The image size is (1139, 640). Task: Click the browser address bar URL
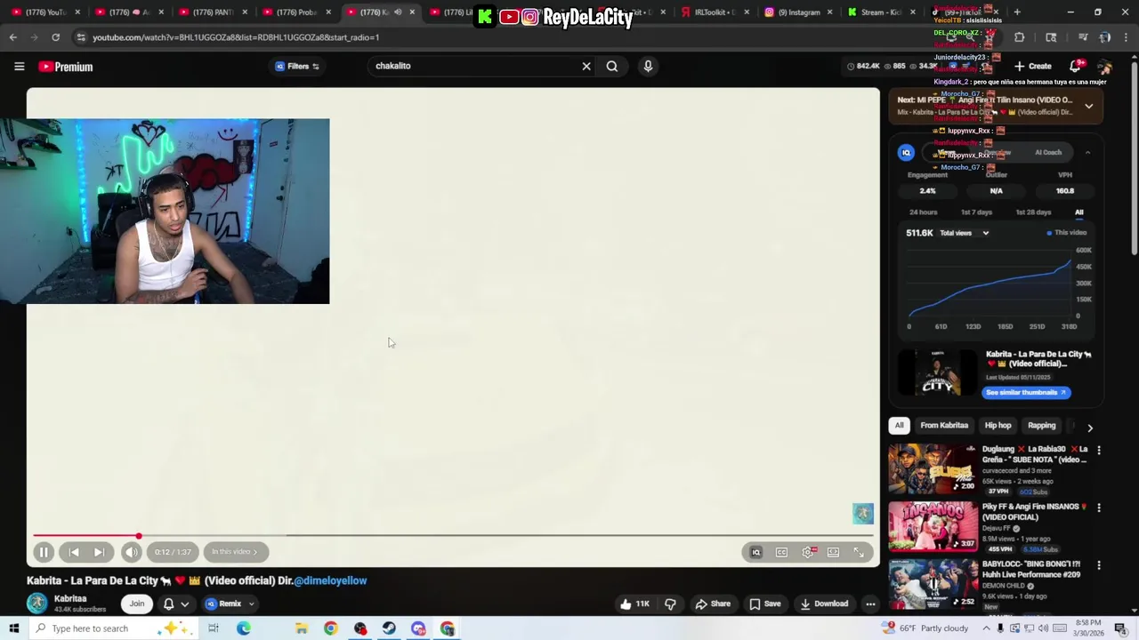[236, 37]
